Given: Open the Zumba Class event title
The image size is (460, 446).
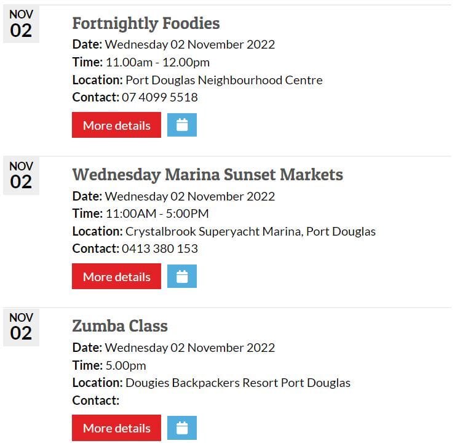Looking at the screenshot, I should [x=120, y=326].
